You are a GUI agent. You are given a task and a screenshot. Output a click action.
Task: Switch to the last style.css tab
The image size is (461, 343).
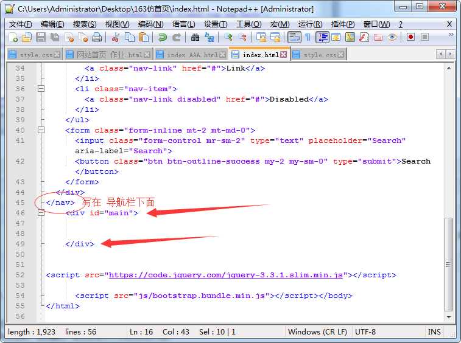[x=318, y=55]
